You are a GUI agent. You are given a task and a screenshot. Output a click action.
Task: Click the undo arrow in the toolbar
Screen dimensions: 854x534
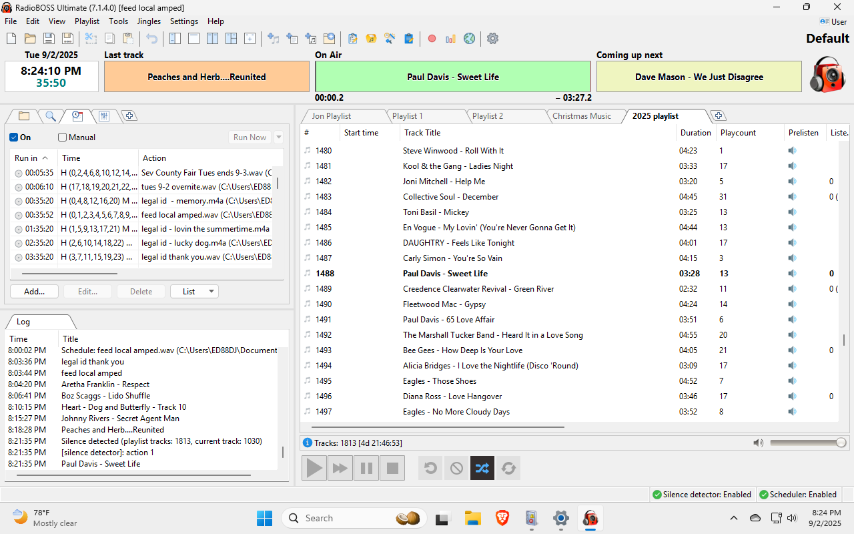(151, 39)
